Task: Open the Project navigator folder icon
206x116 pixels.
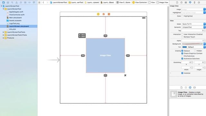Action: (x=4, y=2)
